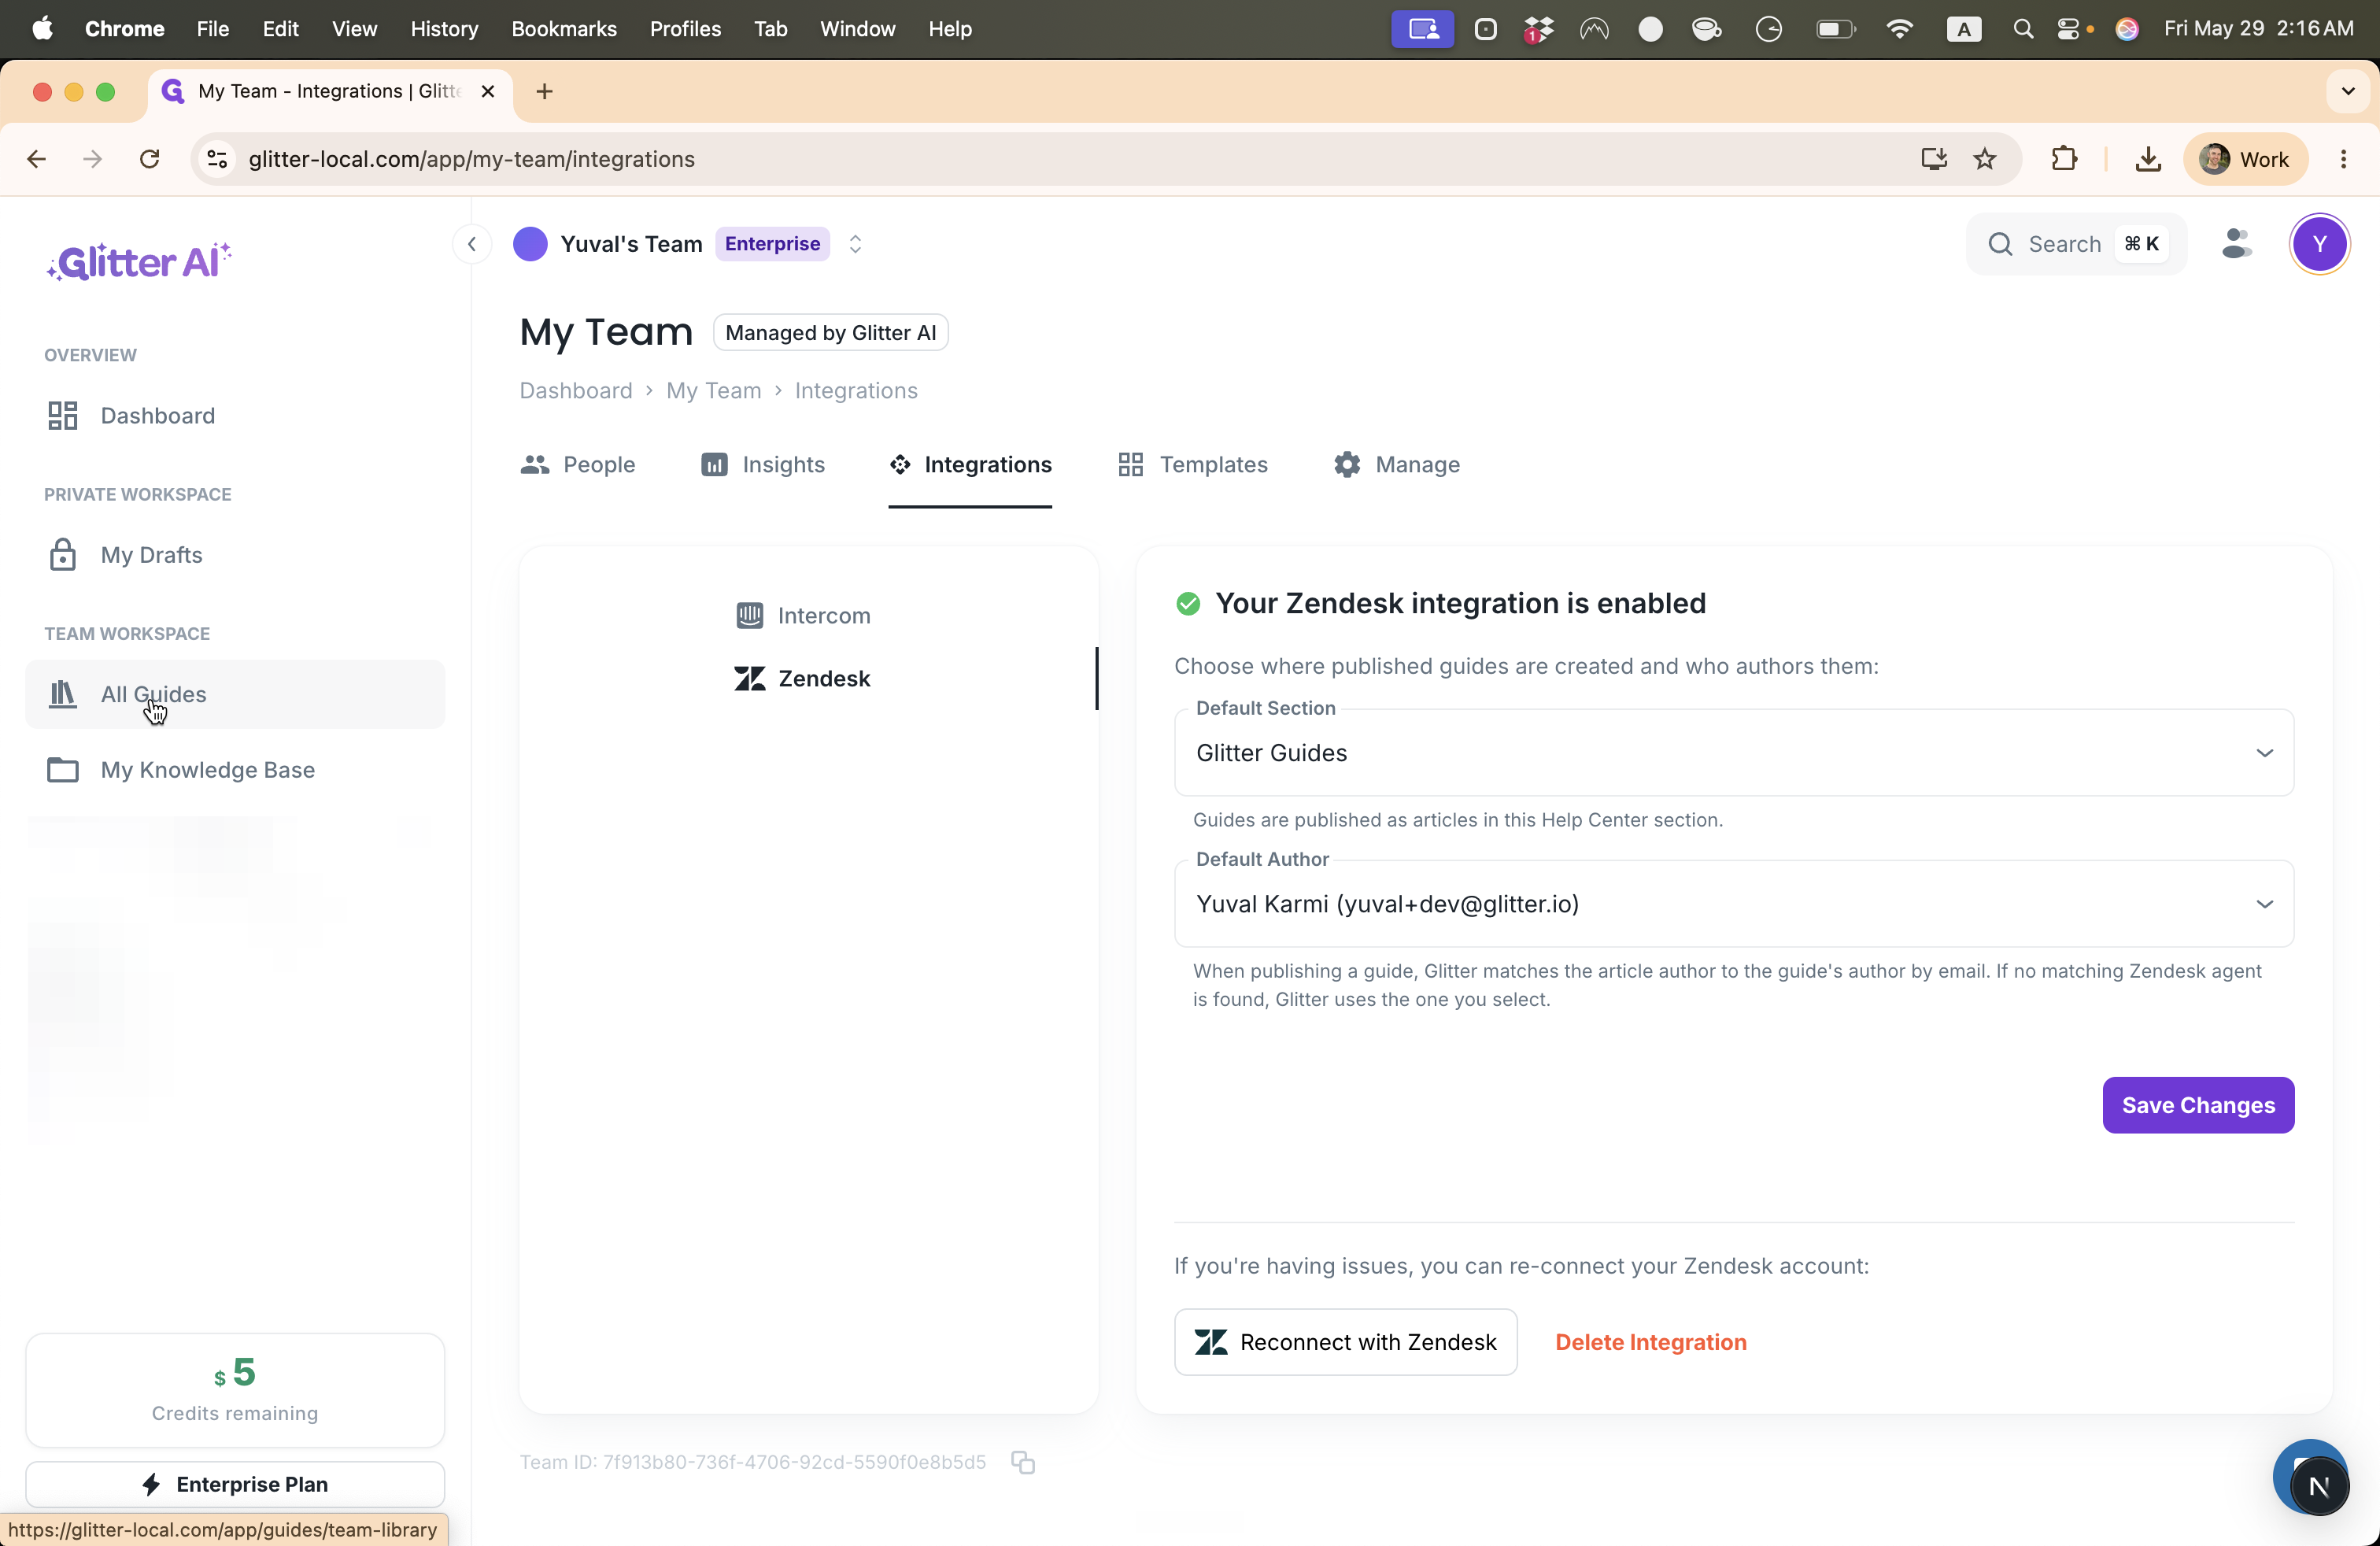Expand the Default Section dropdown
Viewport: 2380px width, 1546px height.
pyautogui.click(x=1733, y=752)
